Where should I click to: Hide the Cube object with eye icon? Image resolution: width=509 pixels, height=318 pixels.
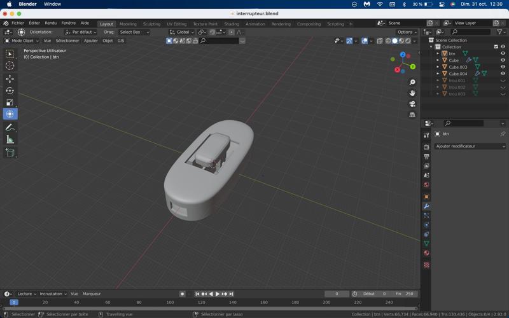point(503,60)
